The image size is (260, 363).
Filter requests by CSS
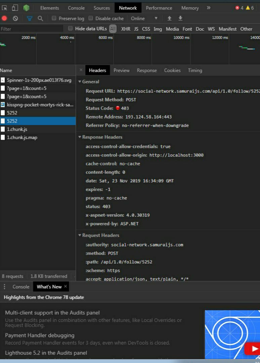(146, 29)
